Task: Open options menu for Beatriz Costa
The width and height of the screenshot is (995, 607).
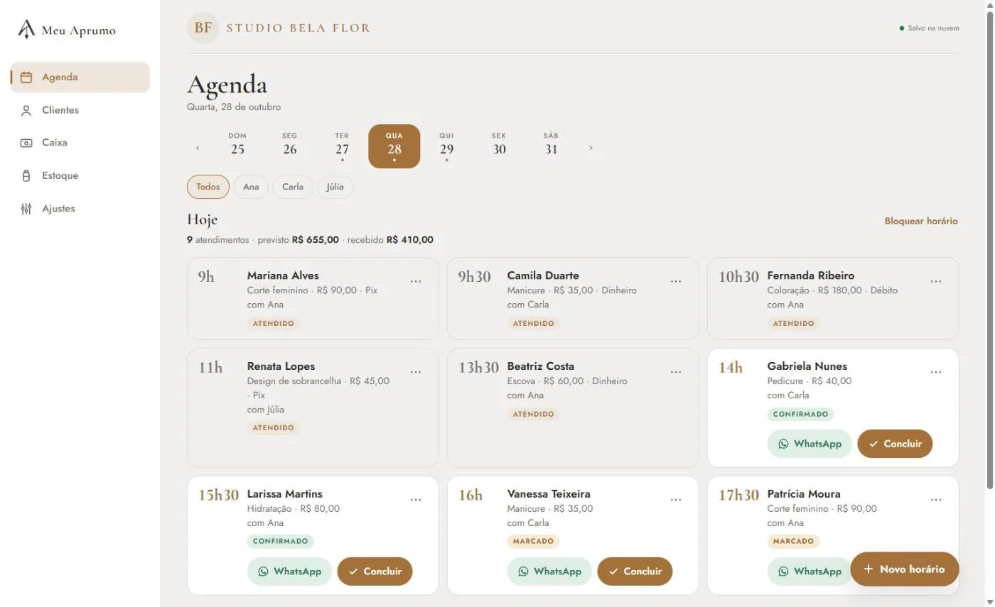Action: (676, 373)
